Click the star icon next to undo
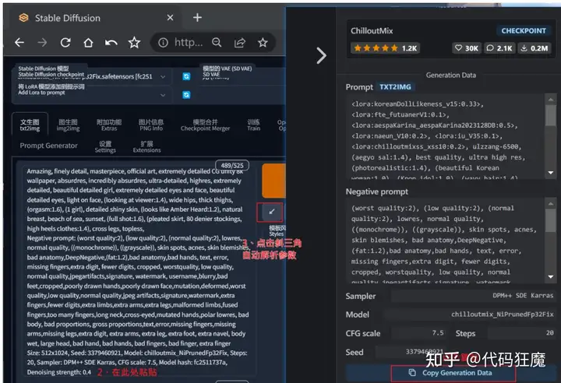 click(134, 43)
